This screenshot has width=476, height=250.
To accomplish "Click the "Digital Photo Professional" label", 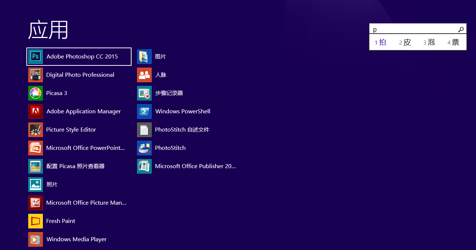I will (x=80, y=75).
